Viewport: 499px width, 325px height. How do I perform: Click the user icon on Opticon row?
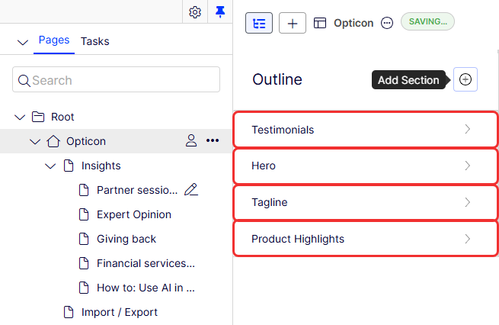(x=191, y=140)
